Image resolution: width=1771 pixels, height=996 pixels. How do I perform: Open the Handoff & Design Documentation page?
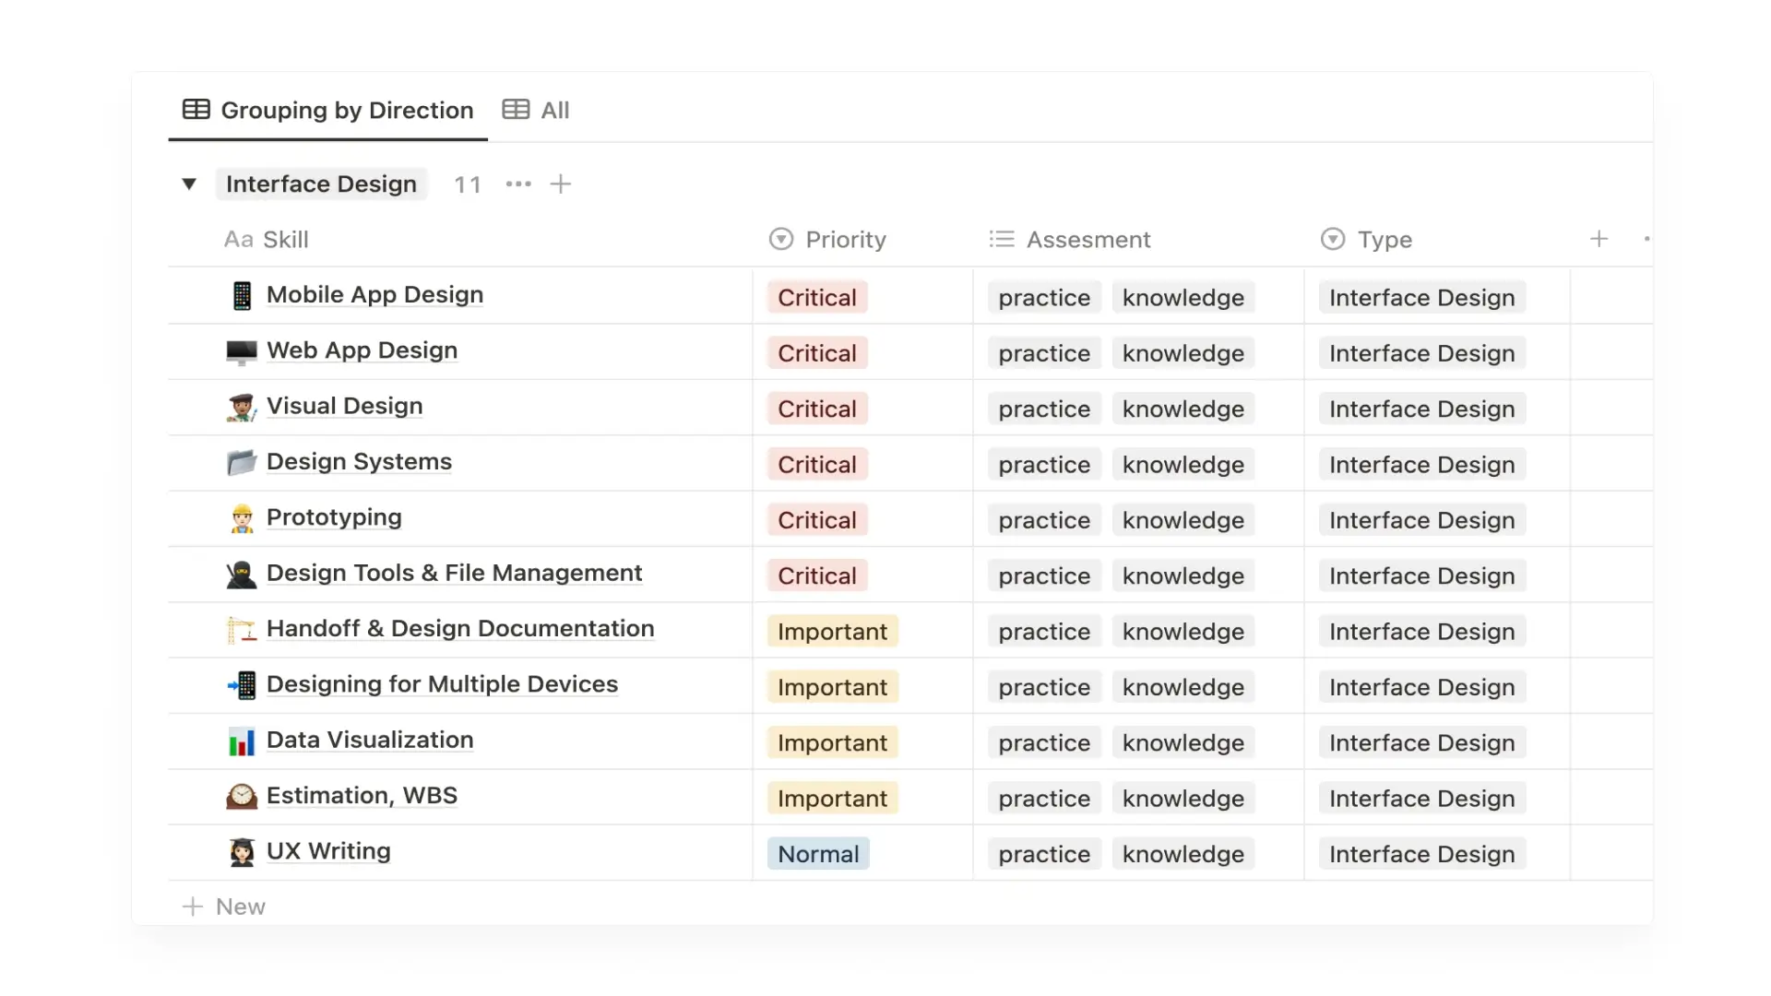click(460, 629)
